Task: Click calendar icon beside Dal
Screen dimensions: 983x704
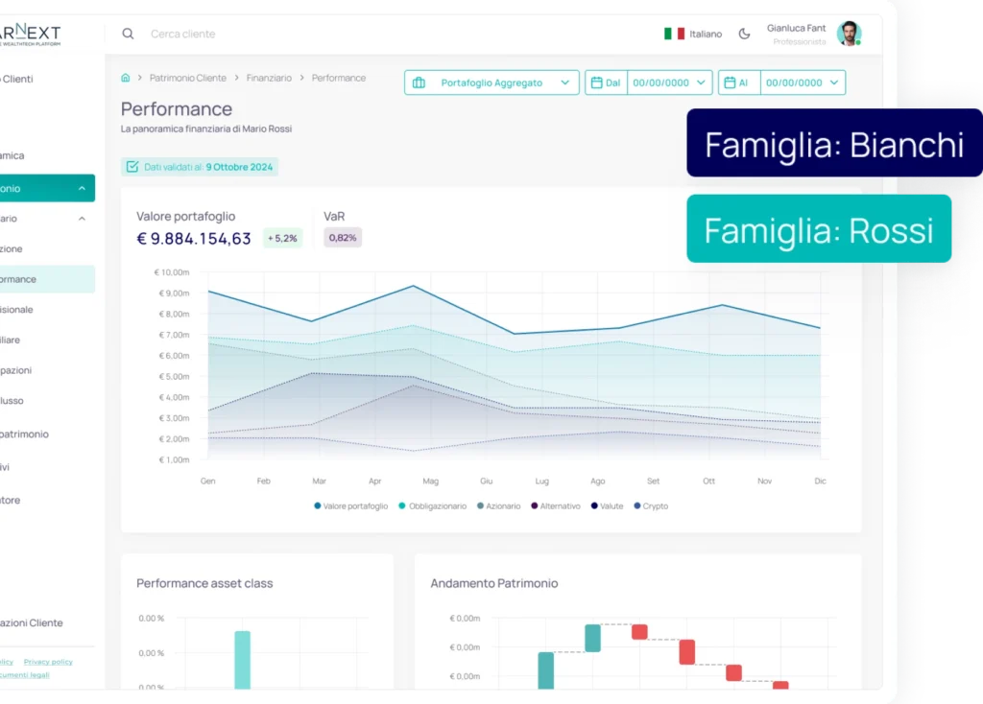Action: pyautogui.click(x=596, y=83)
